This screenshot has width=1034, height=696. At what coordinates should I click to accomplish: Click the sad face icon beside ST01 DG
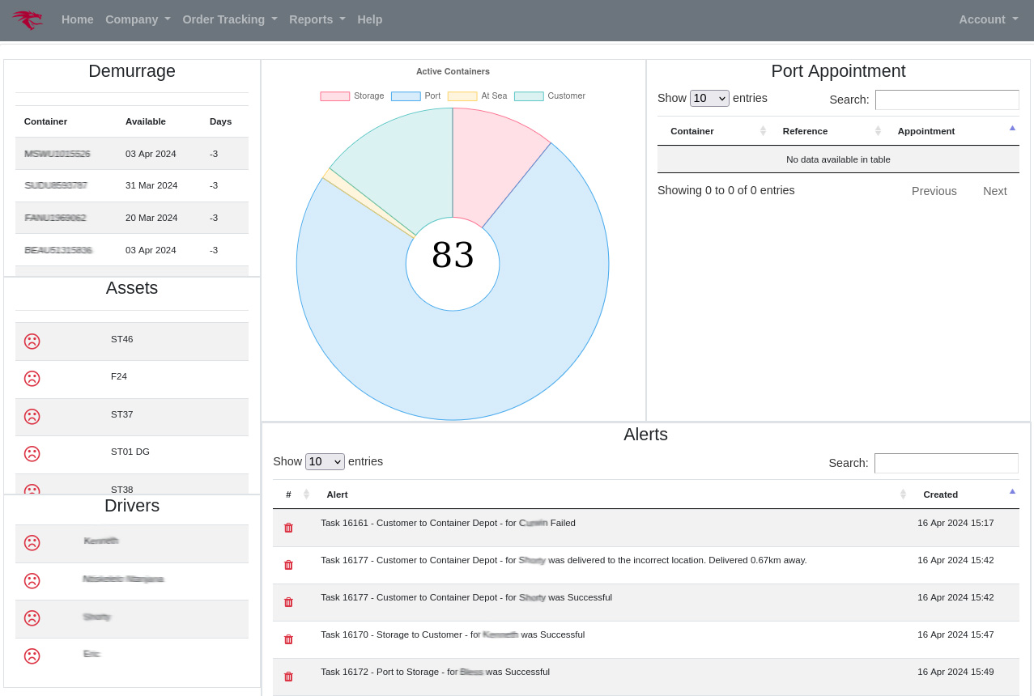(x=32, y=454)
